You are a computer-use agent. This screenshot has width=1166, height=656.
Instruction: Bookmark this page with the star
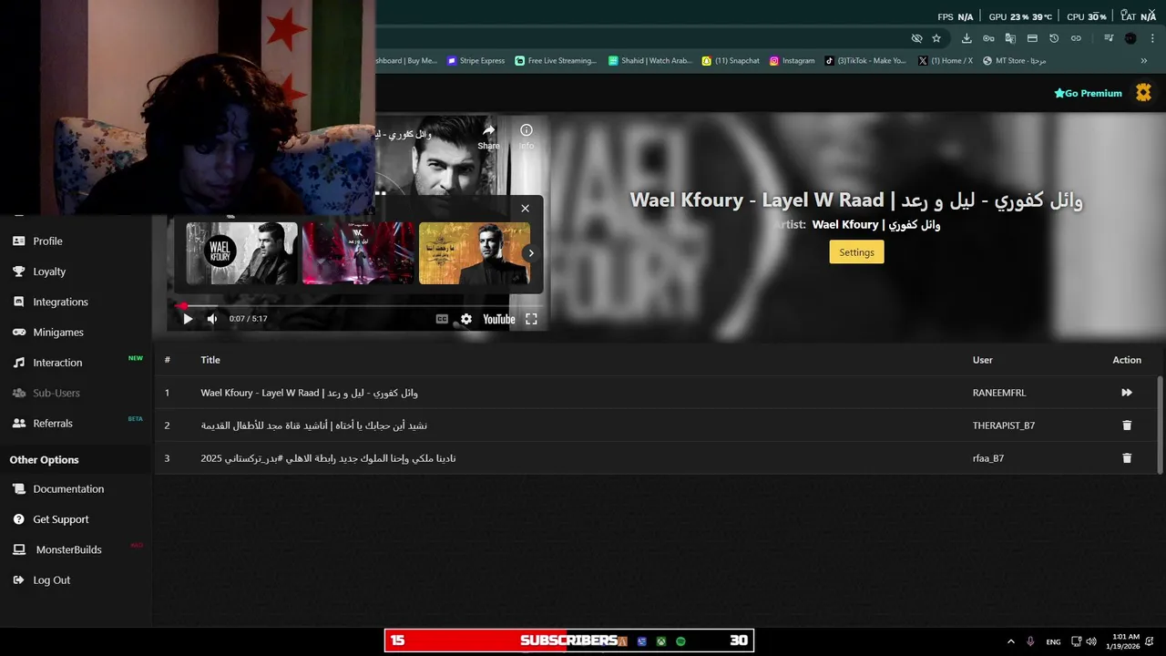point(936,38)
